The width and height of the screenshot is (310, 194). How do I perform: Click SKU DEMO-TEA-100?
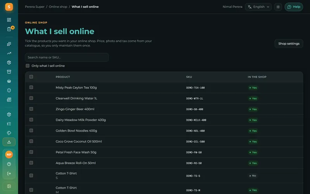coord(195,88)
